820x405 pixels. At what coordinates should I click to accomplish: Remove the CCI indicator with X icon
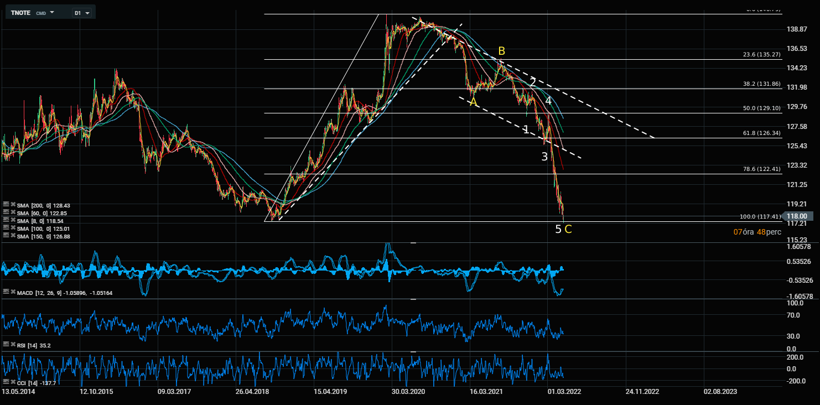12,382
